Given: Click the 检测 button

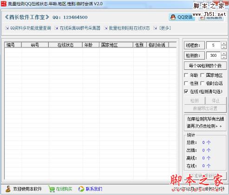Looking at the screenshot, I should pos(195,101).
